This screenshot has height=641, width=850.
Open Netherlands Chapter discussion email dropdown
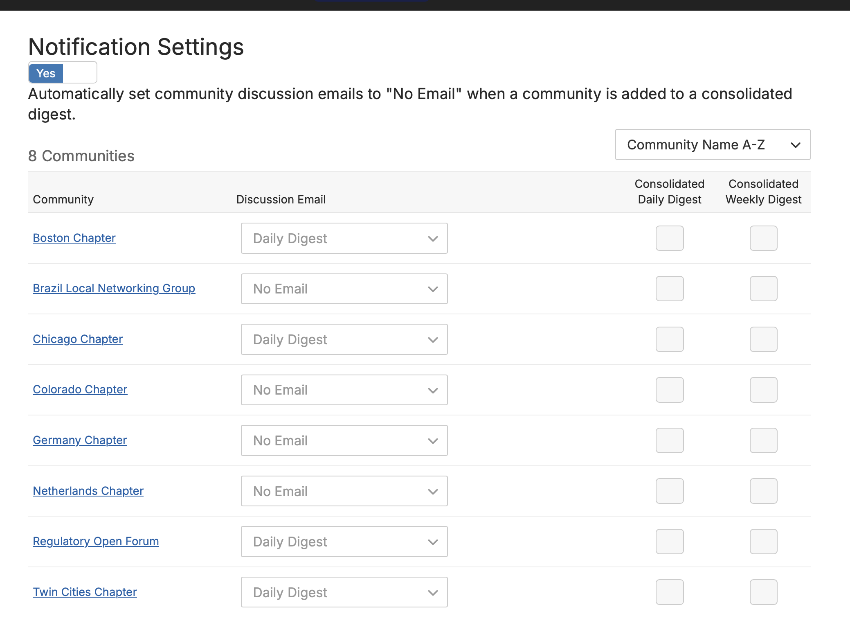(344, 491)
